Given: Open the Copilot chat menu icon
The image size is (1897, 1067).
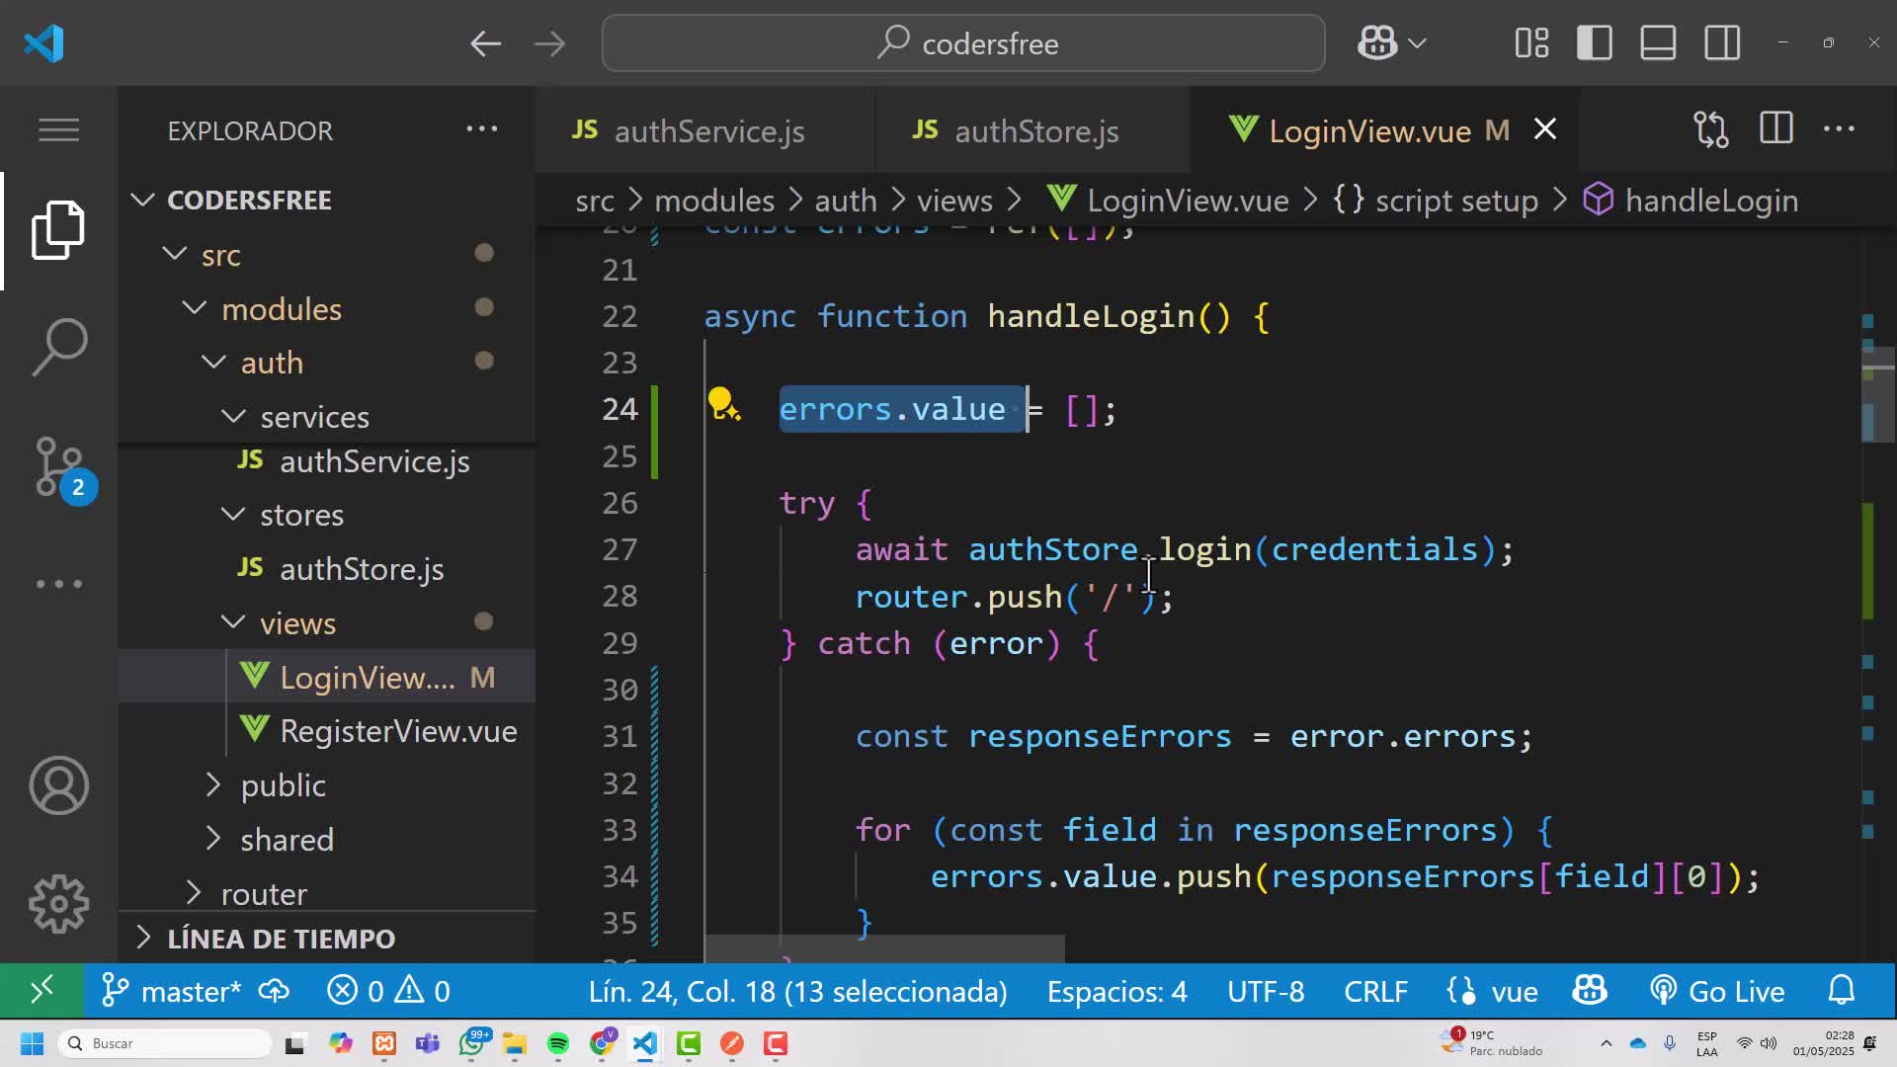Looking at the screenshot, I should (1377, 43).
